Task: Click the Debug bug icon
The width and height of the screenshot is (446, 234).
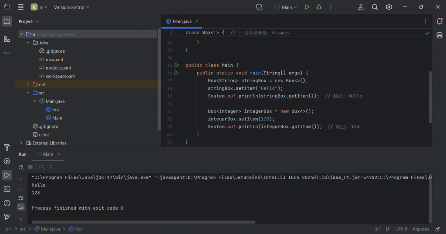Action: pyautogui.click(x=319, y=7)
